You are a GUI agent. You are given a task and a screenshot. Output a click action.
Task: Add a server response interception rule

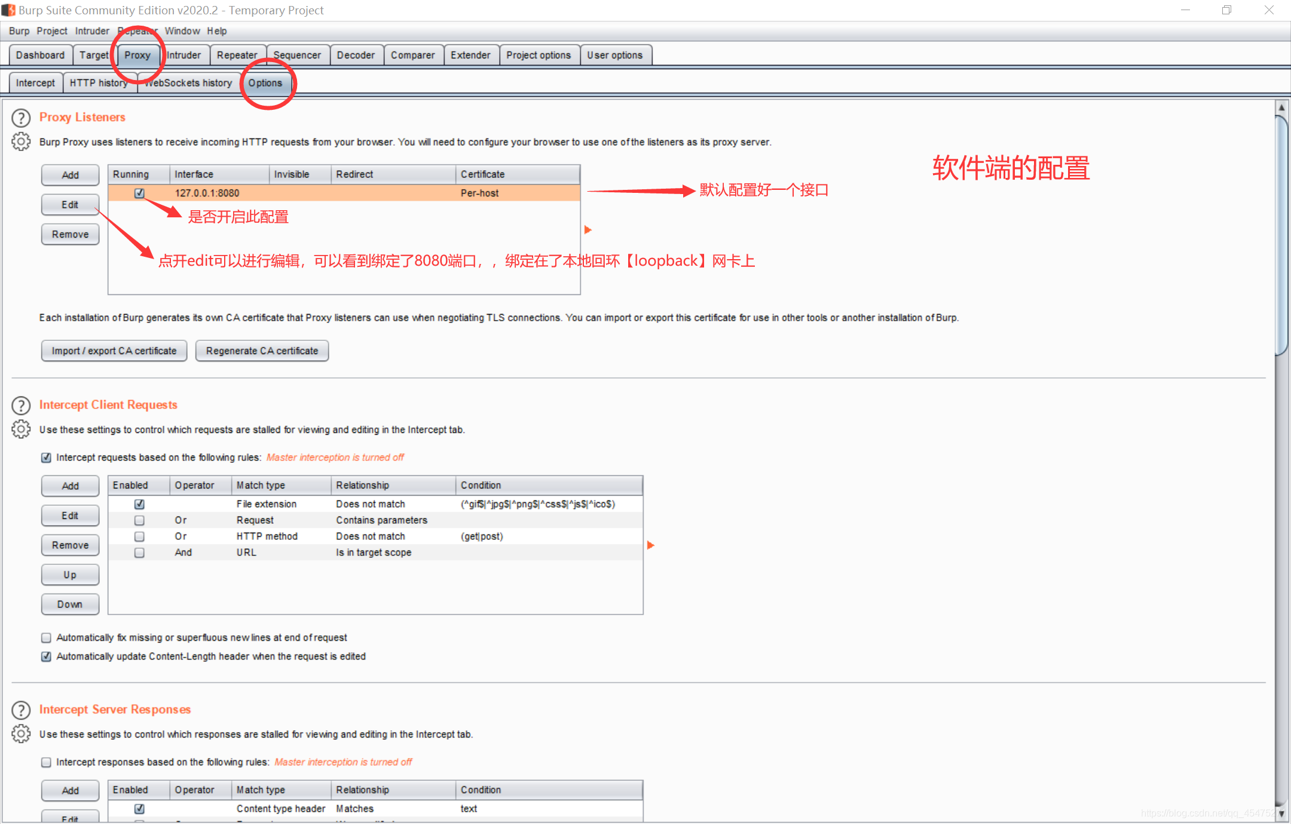[x=70, y=791]
